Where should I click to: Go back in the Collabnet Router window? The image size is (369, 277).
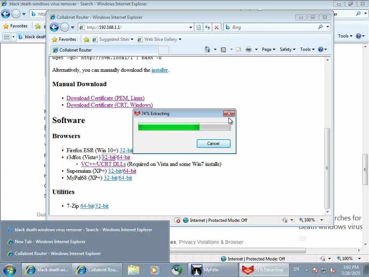pos(54,27)
